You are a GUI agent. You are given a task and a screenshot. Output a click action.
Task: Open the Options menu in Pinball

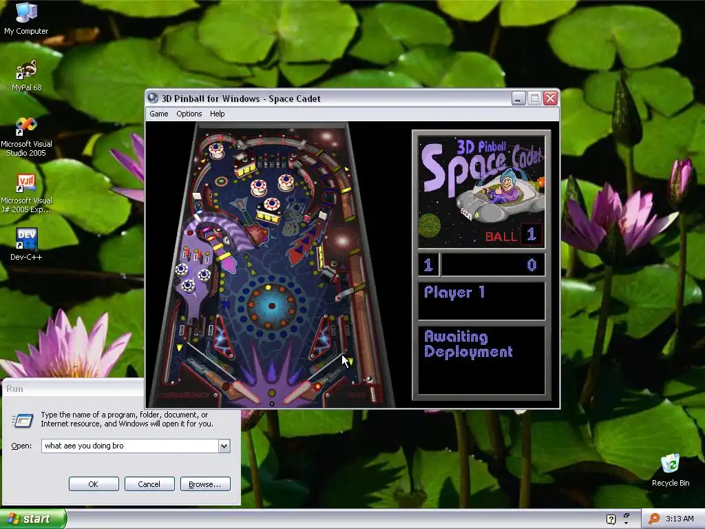189,114
